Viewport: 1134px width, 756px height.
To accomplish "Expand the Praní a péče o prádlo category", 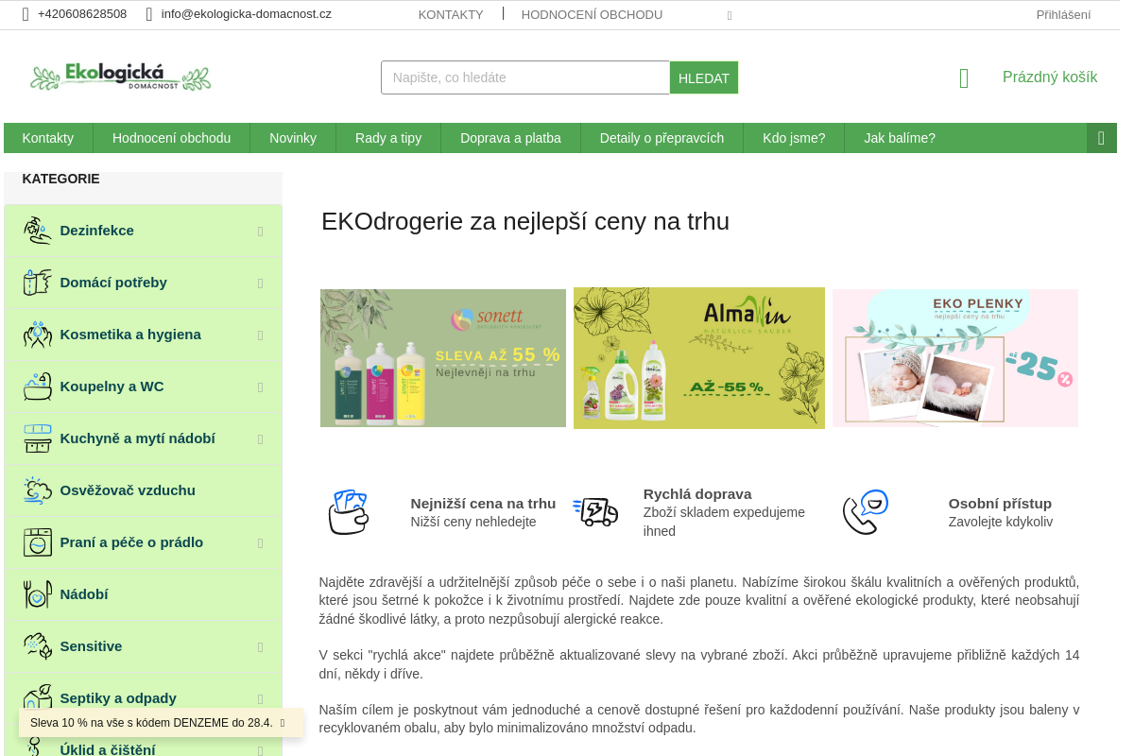I will tap(261, 543).
